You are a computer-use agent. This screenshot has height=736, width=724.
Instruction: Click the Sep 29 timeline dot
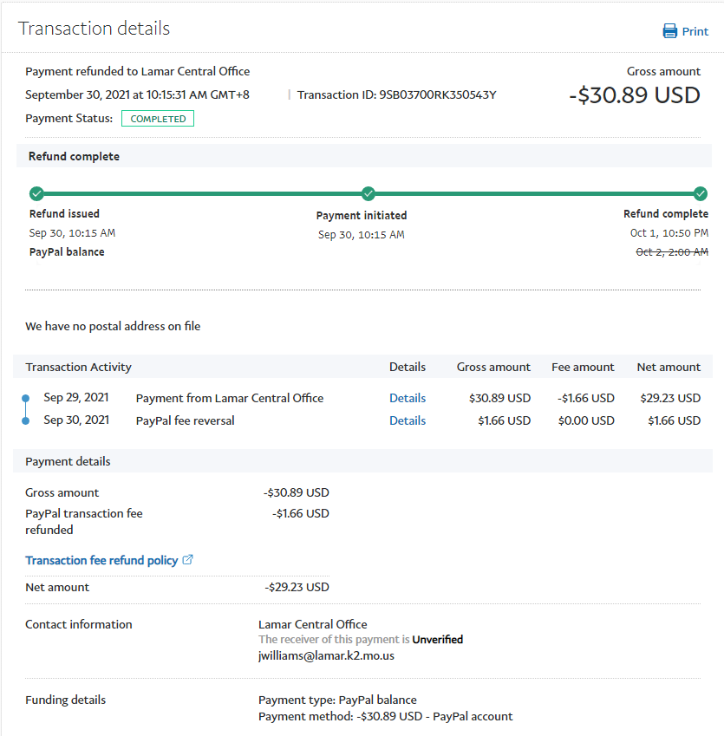[25, 399]
